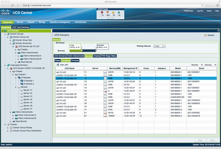Open the Polling Interval dropdown

pos(159,46)
